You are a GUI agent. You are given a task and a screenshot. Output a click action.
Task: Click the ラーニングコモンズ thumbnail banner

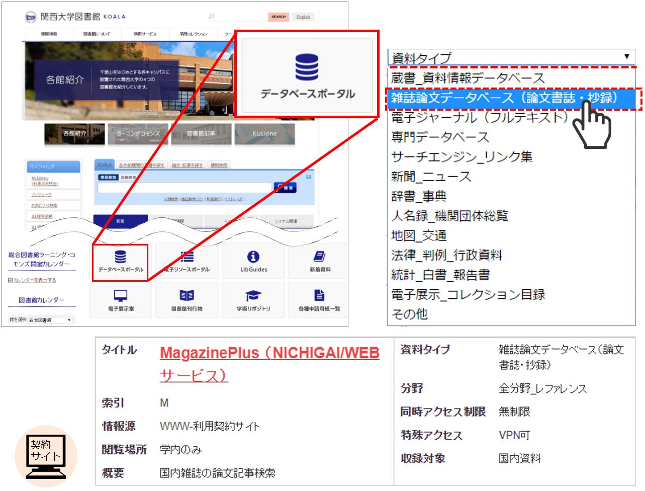coord(138,133)
